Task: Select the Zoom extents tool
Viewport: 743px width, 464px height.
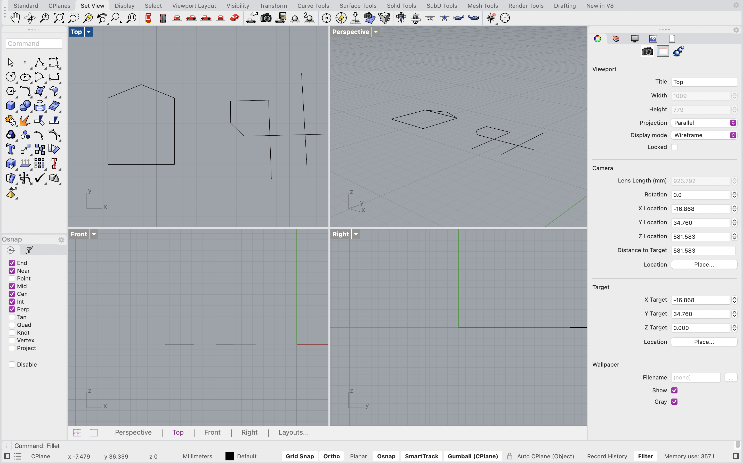Action: click(x=59, y=18)
